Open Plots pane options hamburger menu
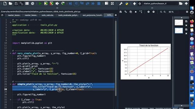 coord(187,12)
